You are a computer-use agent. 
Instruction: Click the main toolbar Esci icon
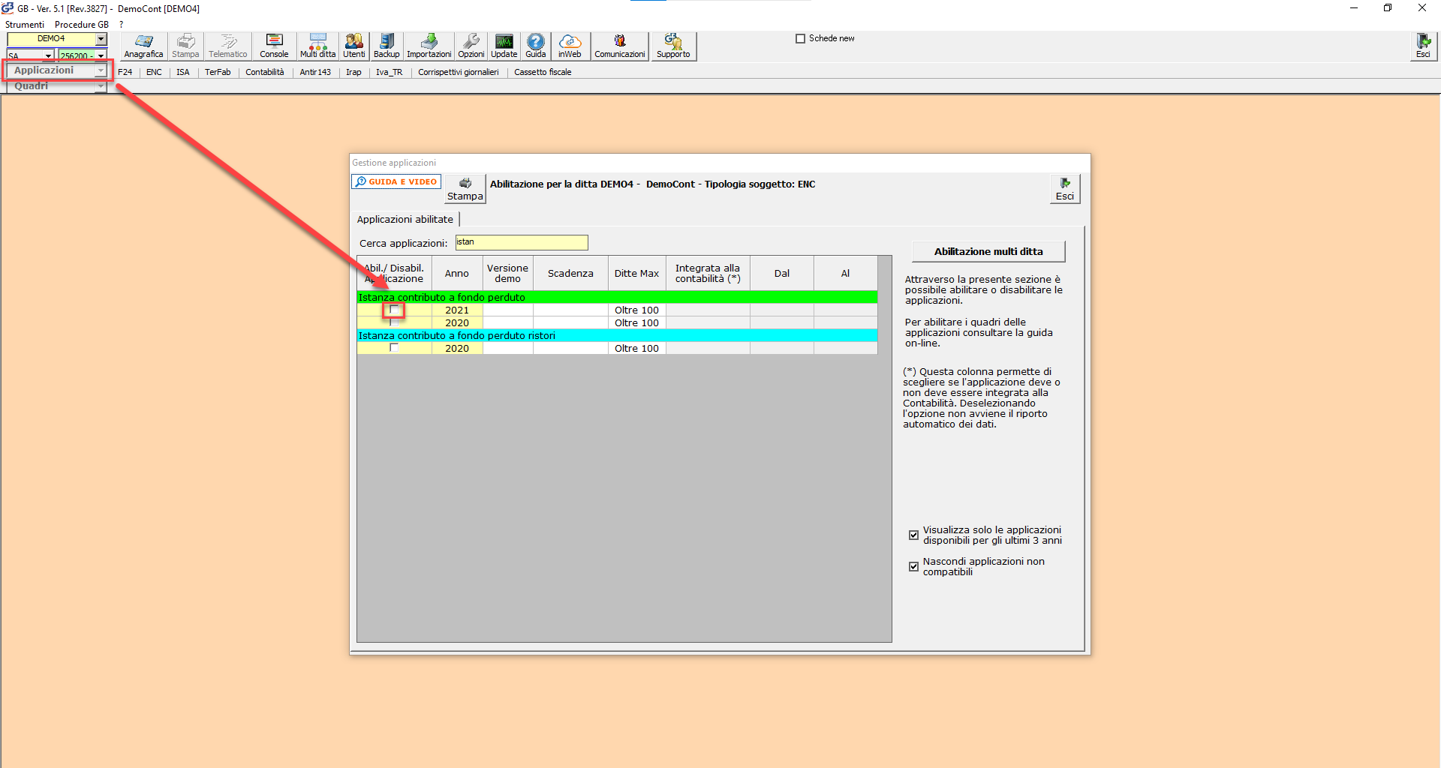coord(1423,46)
